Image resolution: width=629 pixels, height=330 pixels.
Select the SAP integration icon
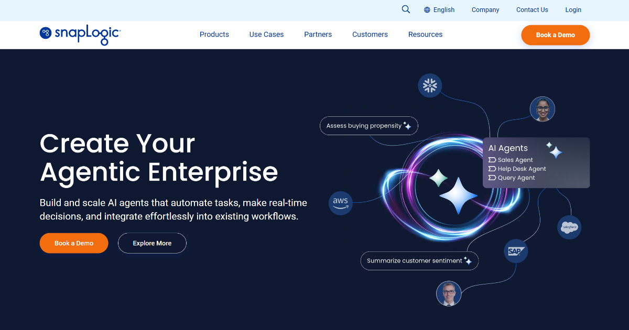515,251
